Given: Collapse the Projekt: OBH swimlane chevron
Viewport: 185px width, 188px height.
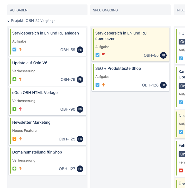Looking at the screenshot, I should coord(8,21).
